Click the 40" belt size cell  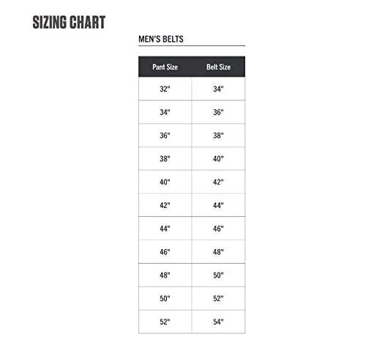[218, 159]
